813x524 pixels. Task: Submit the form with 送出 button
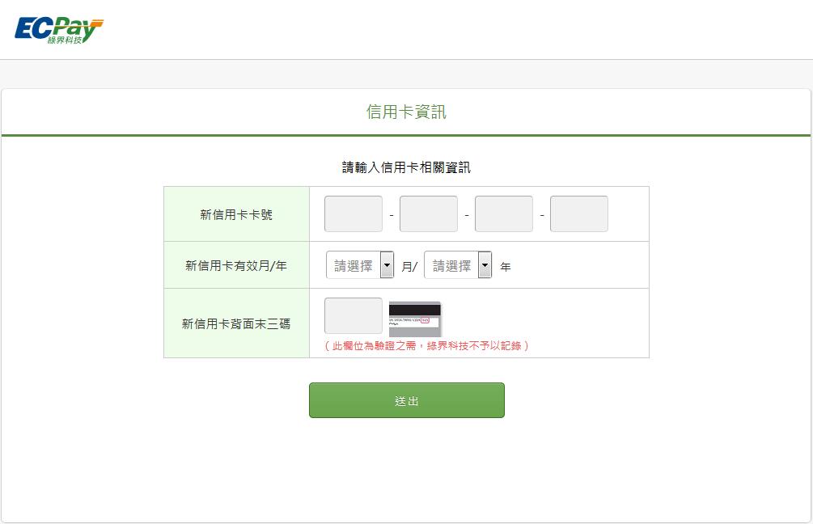coord(406,400)
